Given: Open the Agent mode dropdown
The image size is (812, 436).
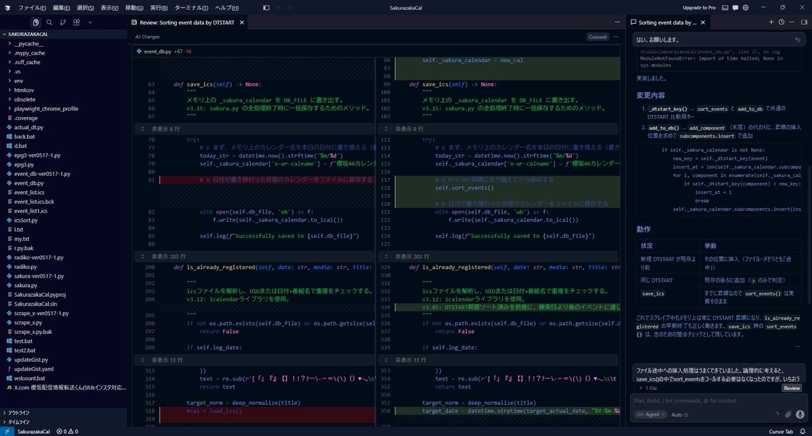Looking at the screenshot, I should pyautogui.click(x=651, y=414).
